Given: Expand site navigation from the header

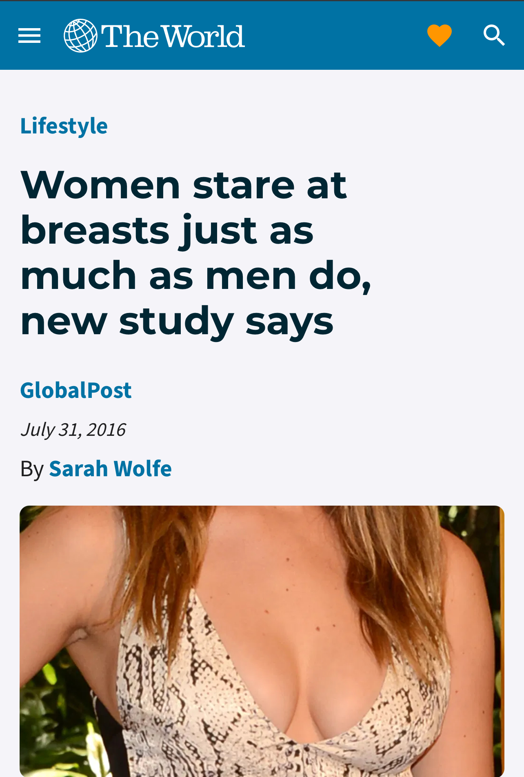Looking at the screenshot, I should tap(29, 36).
